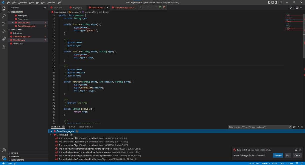Collapse all in Problems panel

pos(294,127)
